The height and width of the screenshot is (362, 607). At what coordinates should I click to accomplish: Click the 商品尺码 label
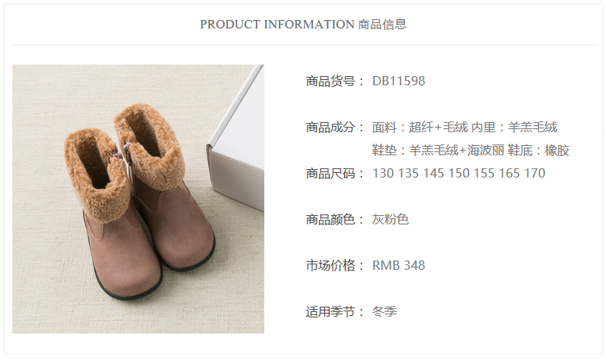(330, 173)
